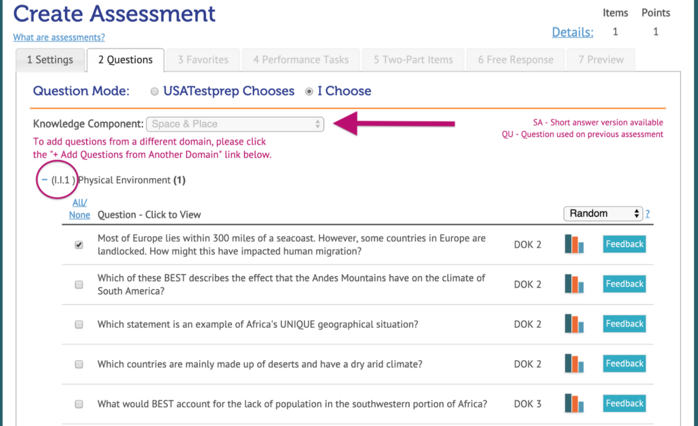698x426 pixels.
Task: Open the What are assessments? link
Action: pos(59,38)
